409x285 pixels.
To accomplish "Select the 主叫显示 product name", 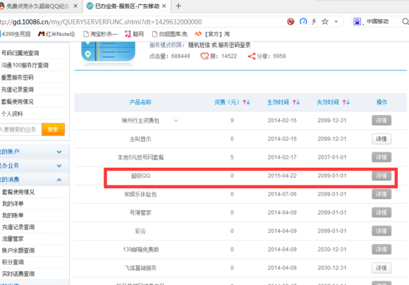I will (x=140, y=139).
